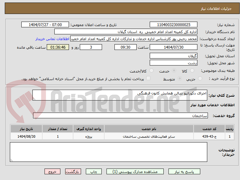Click the remaining time field 01:36:46

pyautogui.click(x=58, y=47)
